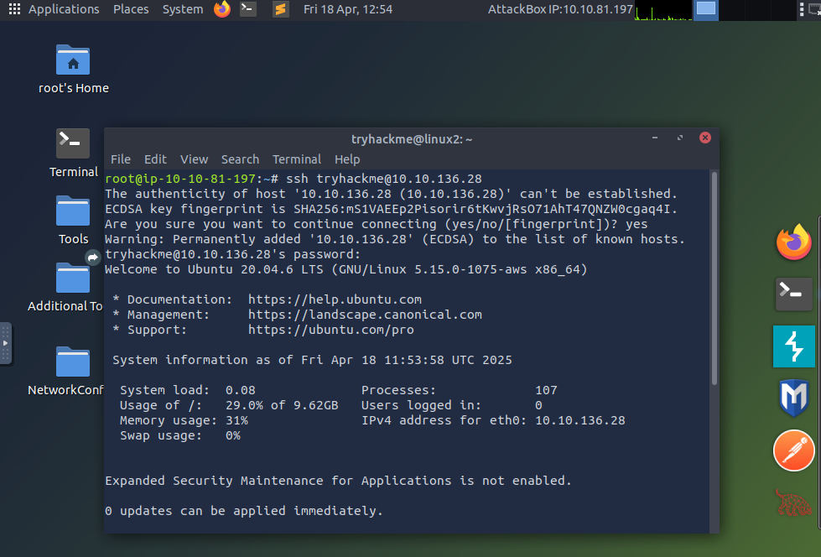821x557 pixels.
Task: Launch terminal from the right dock
Action: (794, 294)
